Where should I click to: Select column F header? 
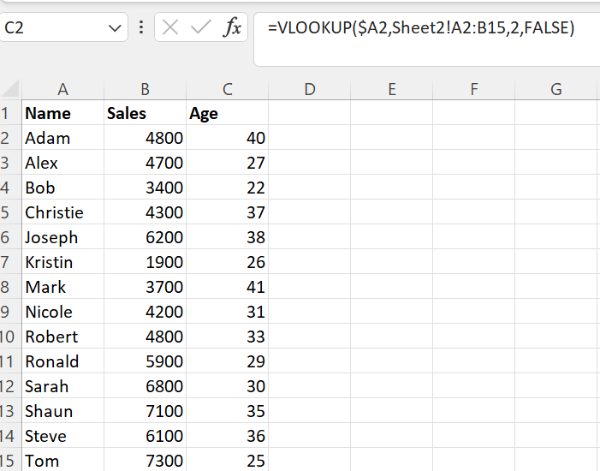click(x=474, y=89)
